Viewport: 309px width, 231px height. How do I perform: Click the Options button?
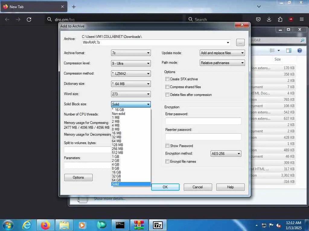pos(78,177)
